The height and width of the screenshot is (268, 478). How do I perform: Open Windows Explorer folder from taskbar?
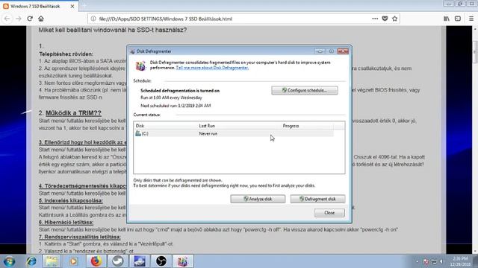point(52,261)
